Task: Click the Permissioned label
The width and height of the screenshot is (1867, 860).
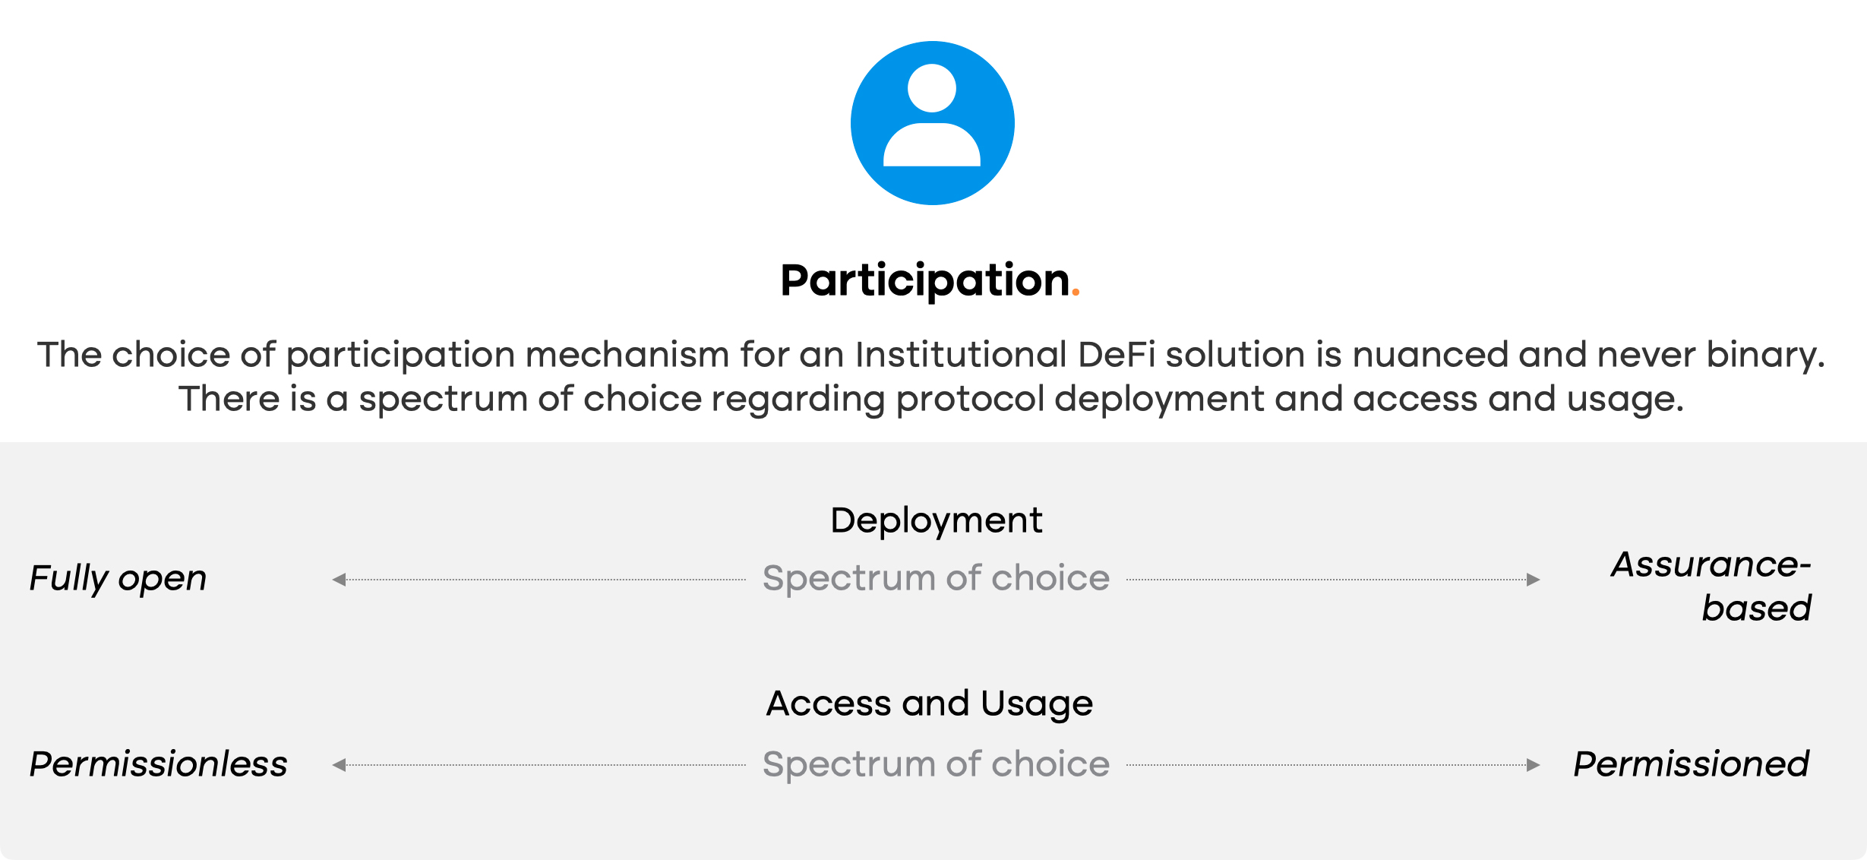Action: pos(1691,764)
